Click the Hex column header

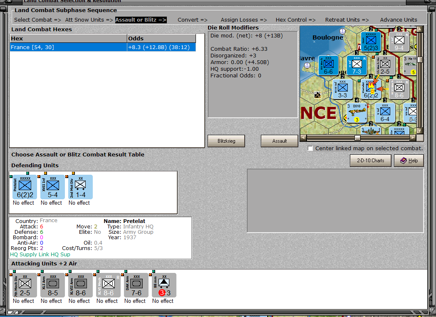tap(68, 38)
